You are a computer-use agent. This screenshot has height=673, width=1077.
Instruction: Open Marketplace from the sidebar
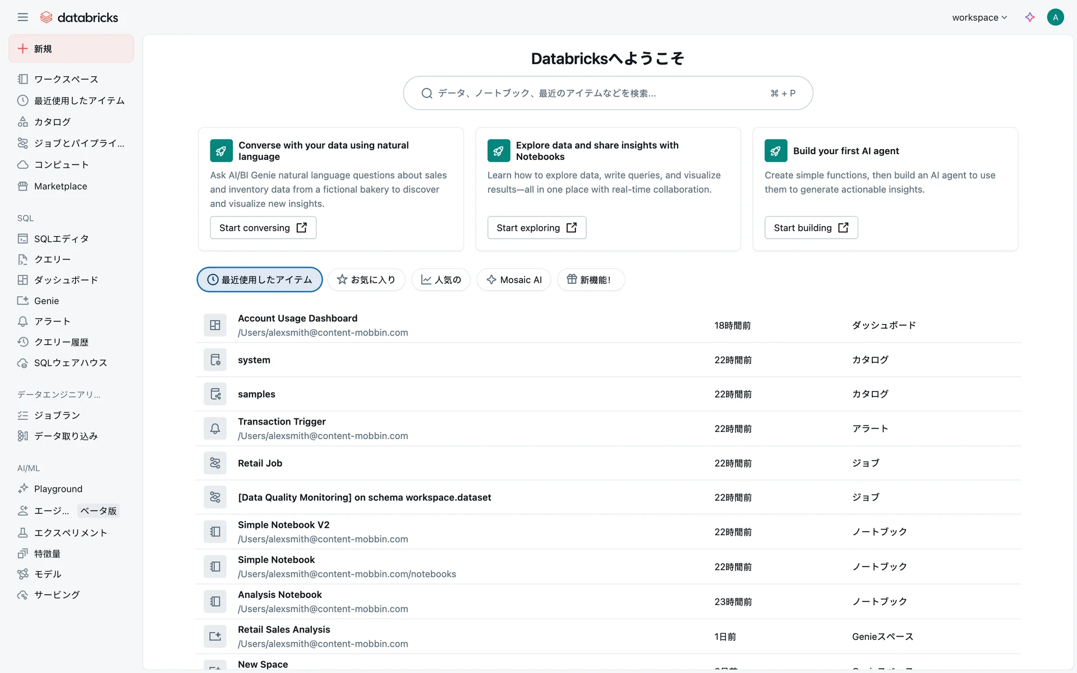[x=60, y=186]
